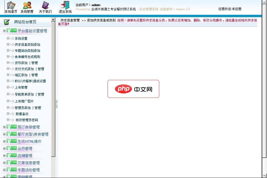
Task: Click the 关于我们 question mark icon
Action: pos(44,5)
